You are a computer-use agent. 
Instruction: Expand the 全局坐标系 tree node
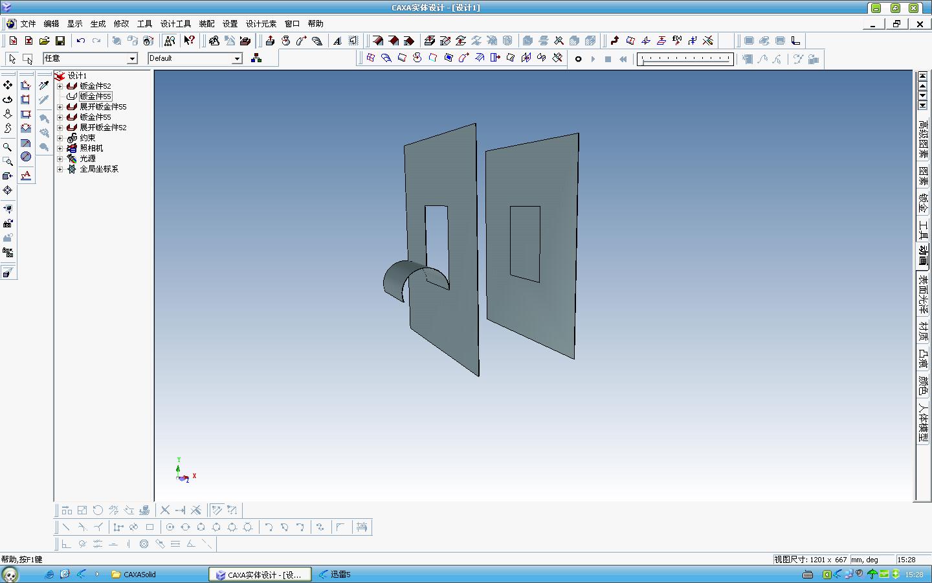[60, 169]
